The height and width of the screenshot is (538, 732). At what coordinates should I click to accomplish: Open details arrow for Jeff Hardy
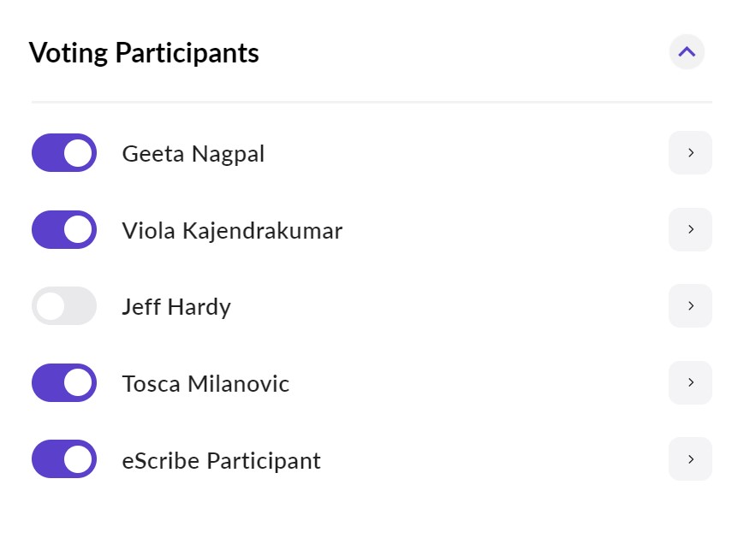pos(690,306)
